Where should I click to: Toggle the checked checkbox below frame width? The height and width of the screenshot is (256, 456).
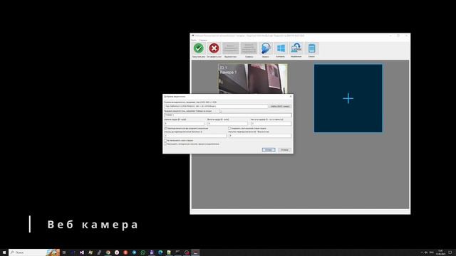tap(166, 128)
